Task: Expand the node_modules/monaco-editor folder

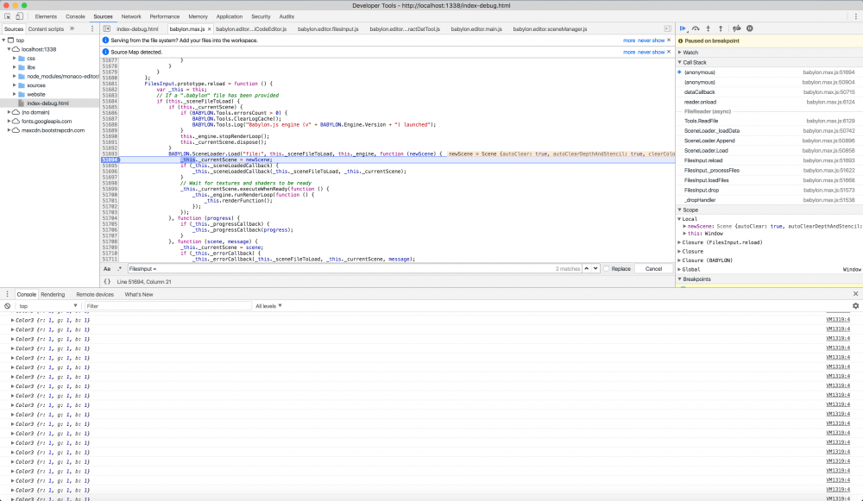Action: (x=15, y=77)
